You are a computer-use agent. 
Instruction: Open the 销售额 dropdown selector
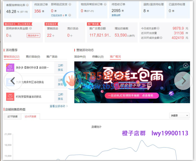tap(179, 115)
